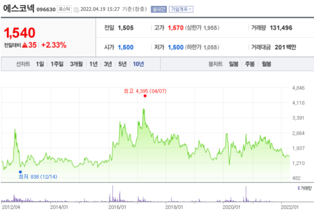Click the previous close value 1,505

point(126,28)
